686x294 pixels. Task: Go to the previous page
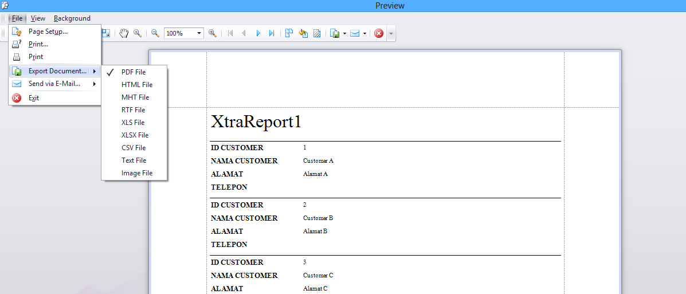244,33
